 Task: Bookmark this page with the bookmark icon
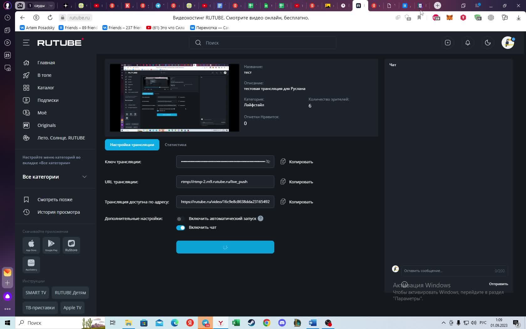coord(419,18)
